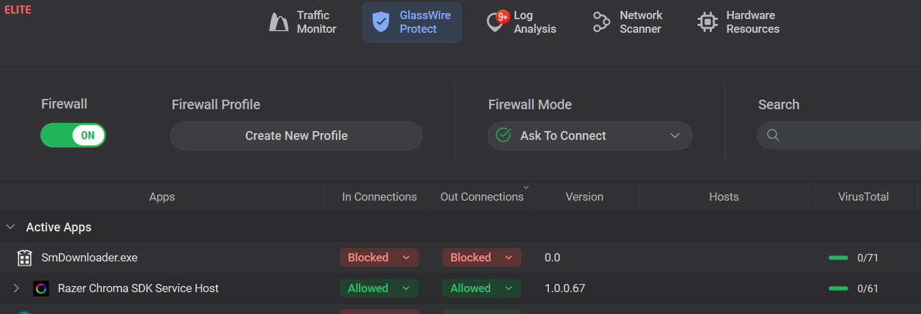Click the Hardware Resources chip icon
921x314 pixels.
pos(707,23)
